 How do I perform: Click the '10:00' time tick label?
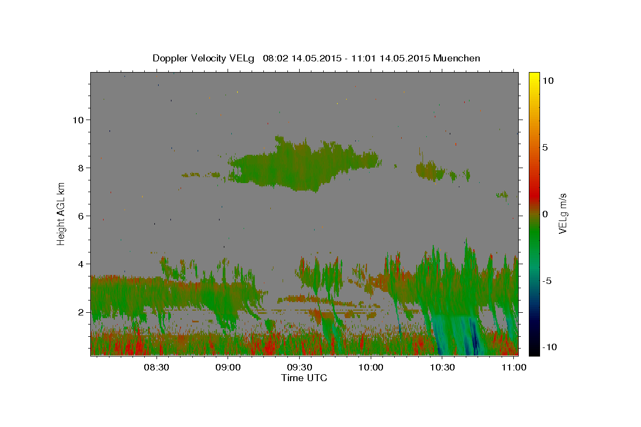[371, 367]
